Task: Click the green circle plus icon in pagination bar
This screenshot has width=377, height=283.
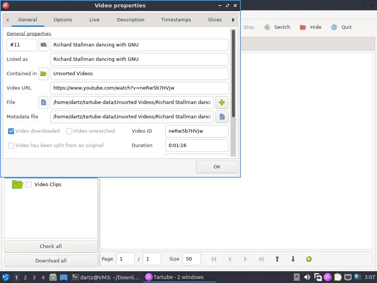Action: pyautogui.click(x=309, y=259)
